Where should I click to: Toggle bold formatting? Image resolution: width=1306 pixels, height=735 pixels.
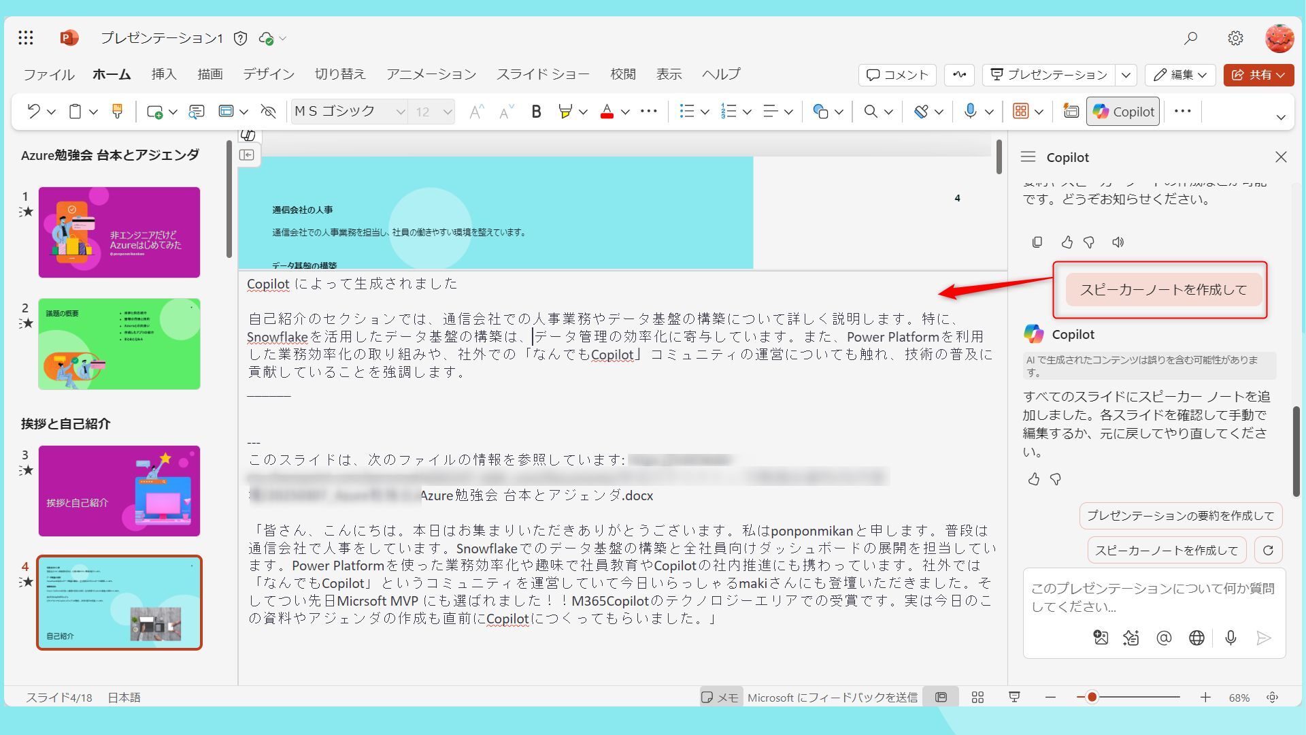(536, 112)
